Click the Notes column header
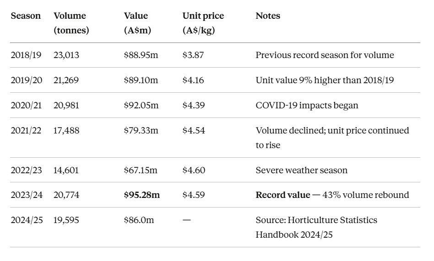 268,16
